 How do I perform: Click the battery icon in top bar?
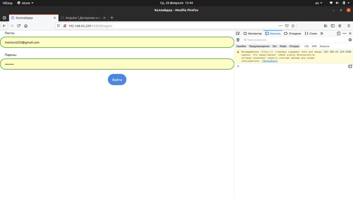pyautogui.click(x=344, y=3)
